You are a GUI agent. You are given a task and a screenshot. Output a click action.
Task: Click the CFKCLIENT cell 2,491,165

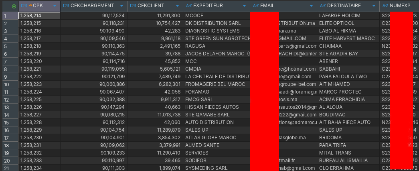coord(155,46)
